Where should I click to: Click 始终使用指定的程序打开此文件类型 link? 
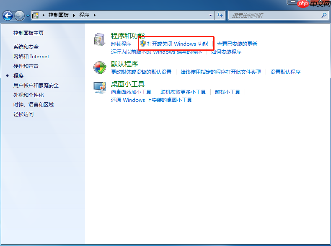tap(220, 72)
